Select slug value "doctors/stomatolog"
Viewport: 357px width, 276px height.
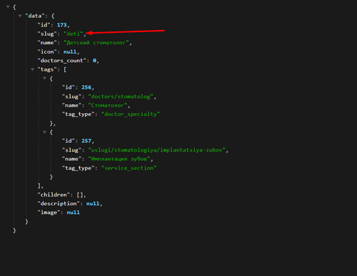pyautogui.click(x=121, y=97)
